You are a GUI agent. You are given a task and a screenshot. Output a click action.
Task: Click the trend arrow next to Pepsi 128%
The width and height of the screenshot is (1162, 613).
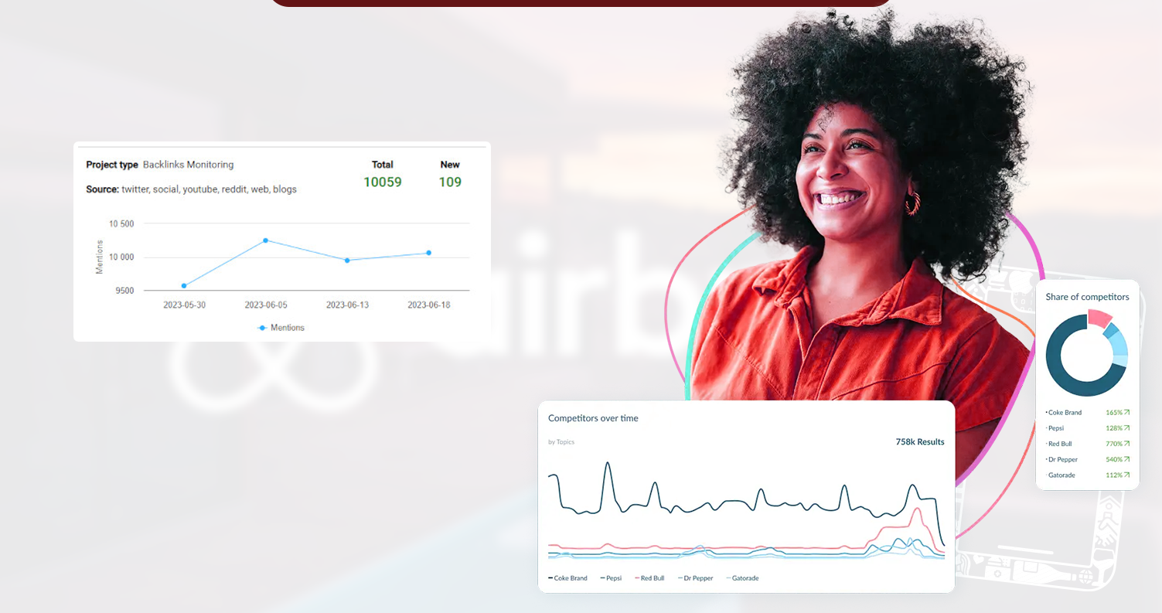tap(1126, 428)
